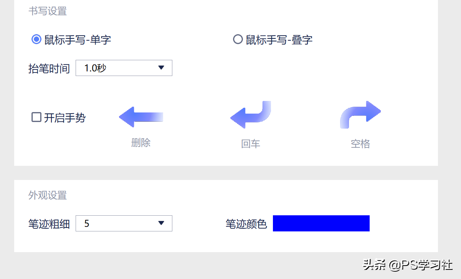
Task: Click the gesture icon between 删除 and 空格
Action: pos(250,115)
